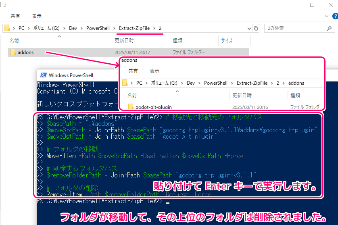Select the addons folder icon in the file list

click(13, 52)
